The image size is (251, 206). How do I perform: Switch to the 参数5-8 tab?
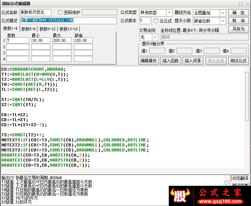(x=28, y=29)
